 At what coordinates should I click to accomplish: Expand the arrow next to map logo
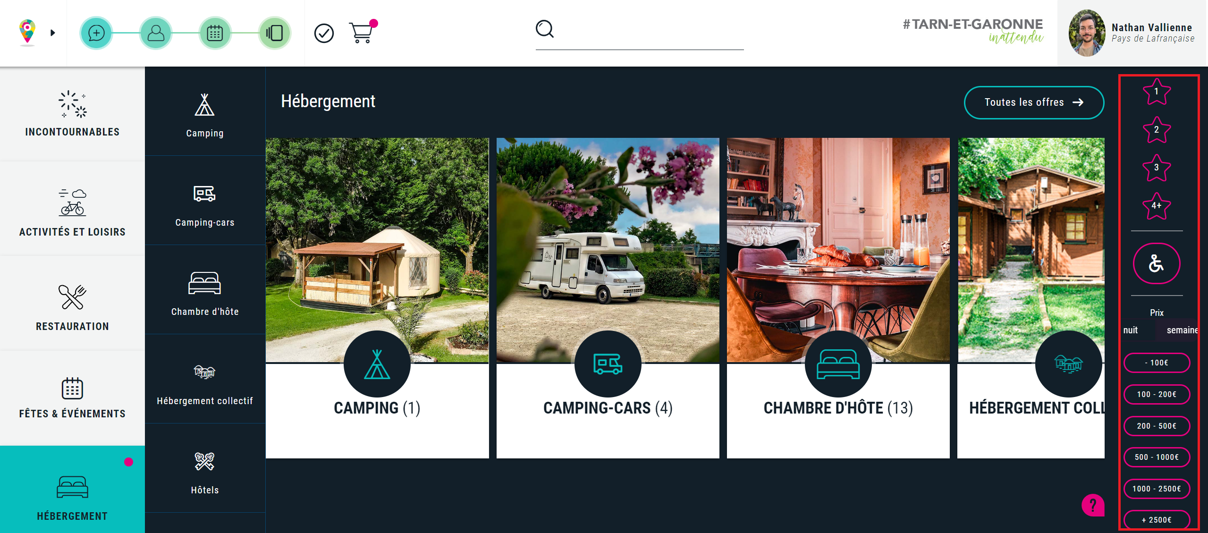(53, 33)
